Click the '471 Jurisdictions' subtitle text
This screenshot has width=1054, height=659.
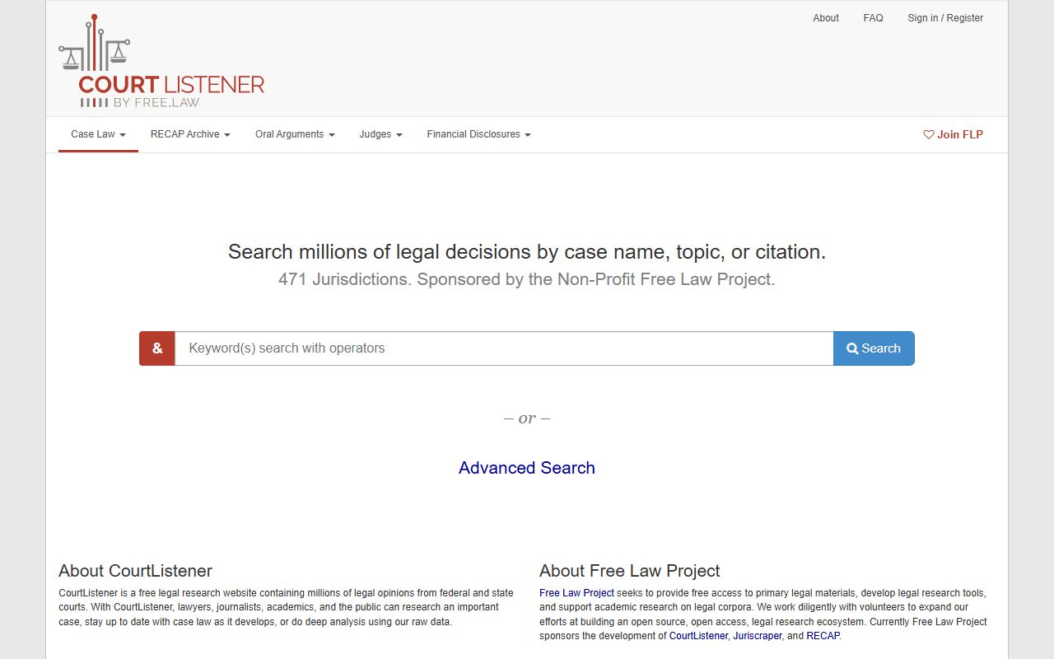[x=527, y=279]
